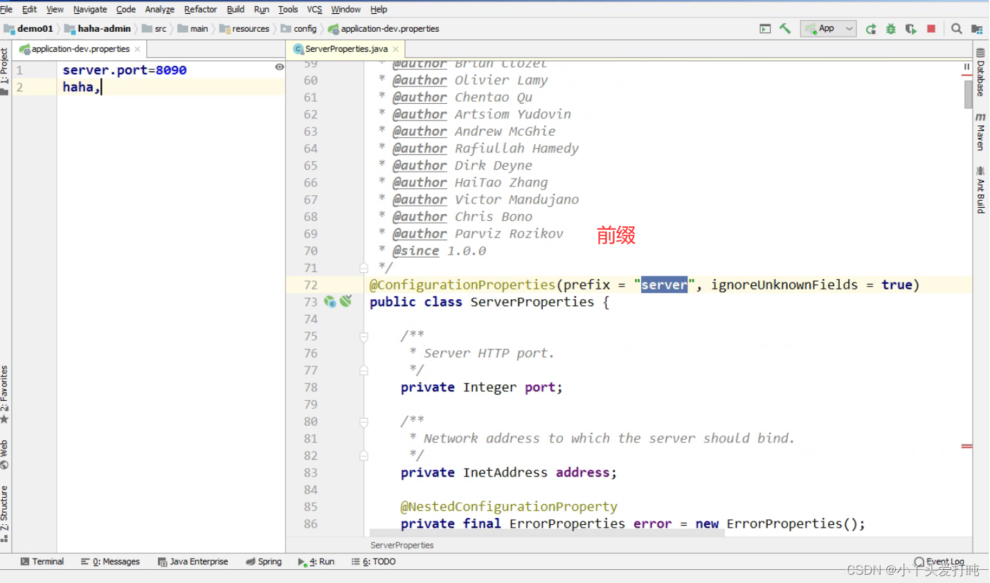Click the Run with Coverage icon
This screenshot has width=990, height=583.
pos(911,28)
